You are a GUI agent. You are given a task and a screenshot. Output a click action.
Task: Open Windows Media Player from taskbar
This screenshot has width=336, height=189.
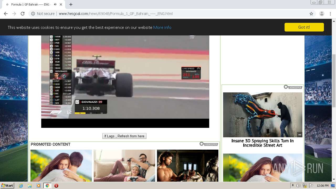coord(39,186)
